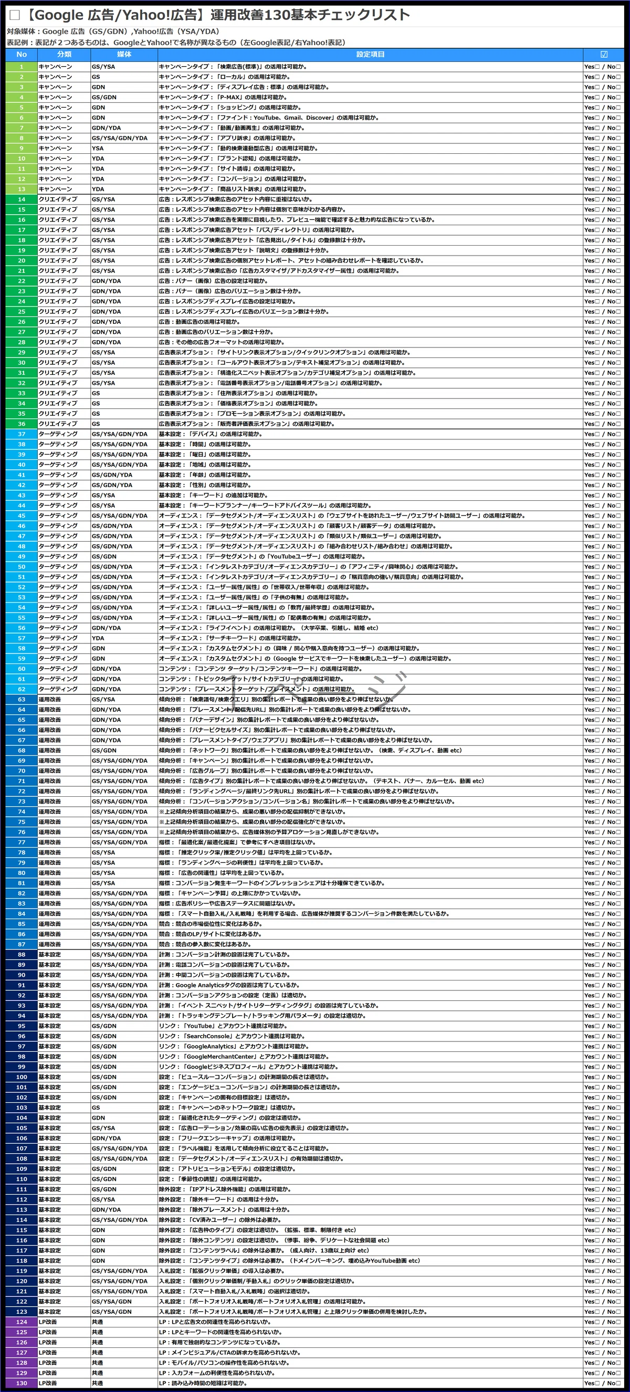Check Yes box for row 124 LP
This screenshot has width=630, height=1392.
coord(597,1322)
